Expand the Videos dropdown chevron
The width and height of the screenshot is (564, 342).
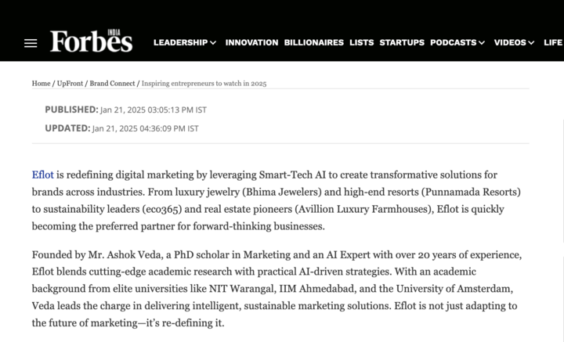[531, 43]
